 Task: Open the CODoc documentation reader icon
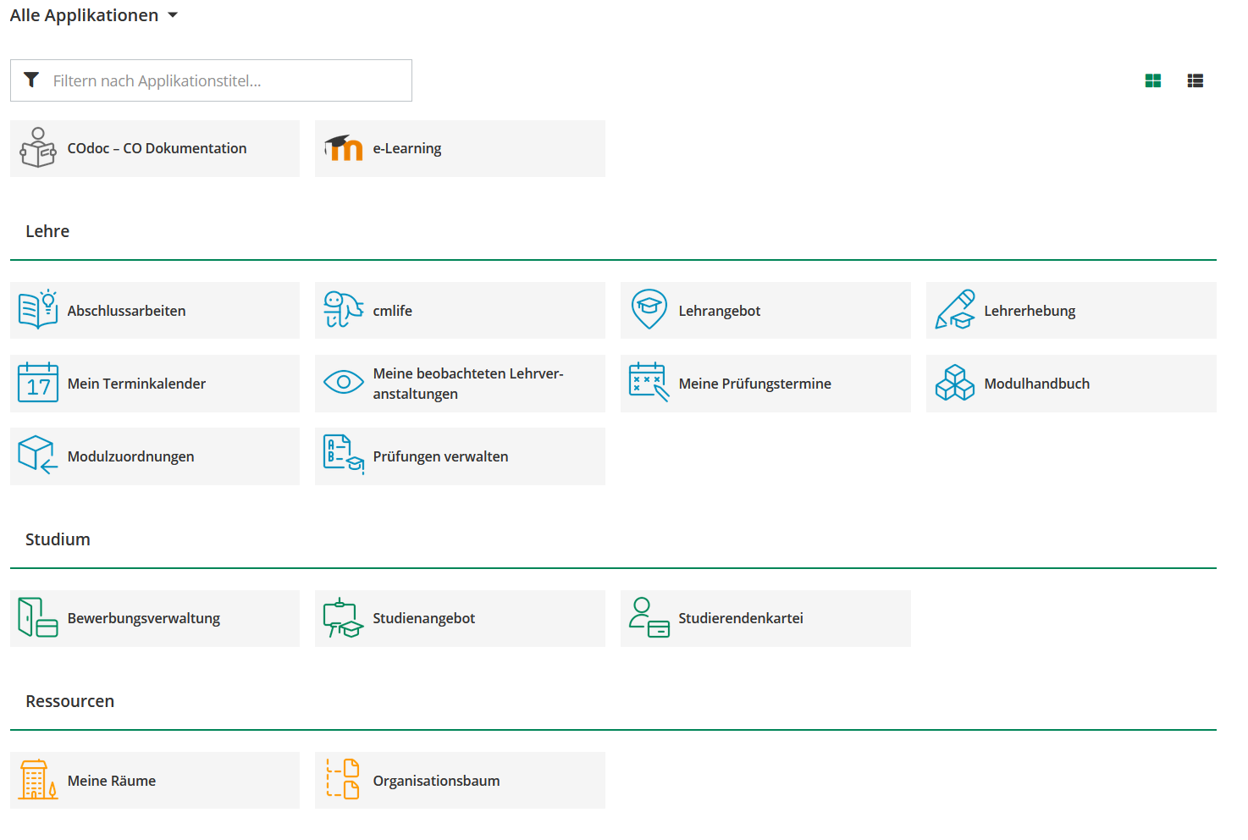pos(38,148)
